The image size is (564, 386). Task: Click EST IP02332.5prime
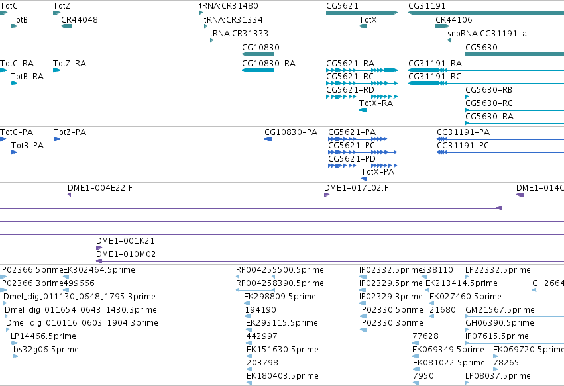(390, 270)
